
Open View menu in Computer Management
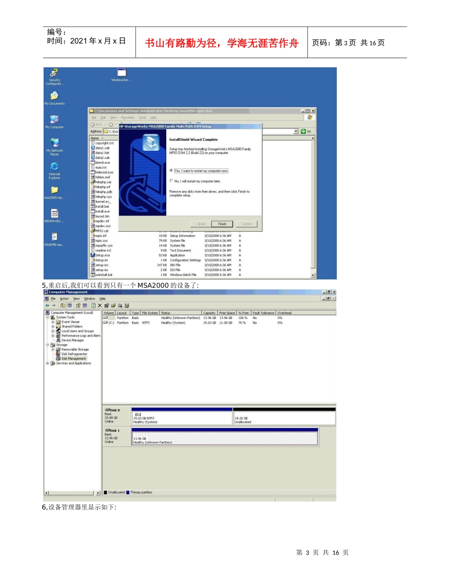coord(76,299)
